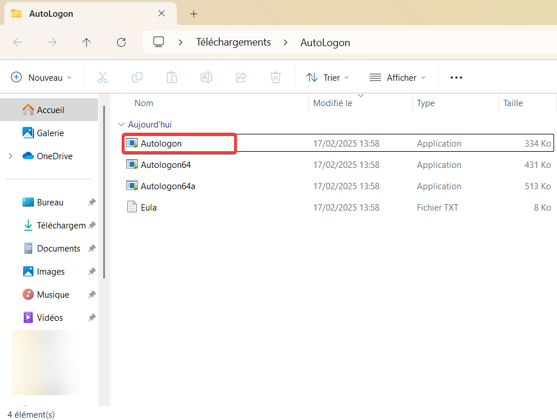
Task: Expand the OneDrive tree node
Action: [10, 156]
